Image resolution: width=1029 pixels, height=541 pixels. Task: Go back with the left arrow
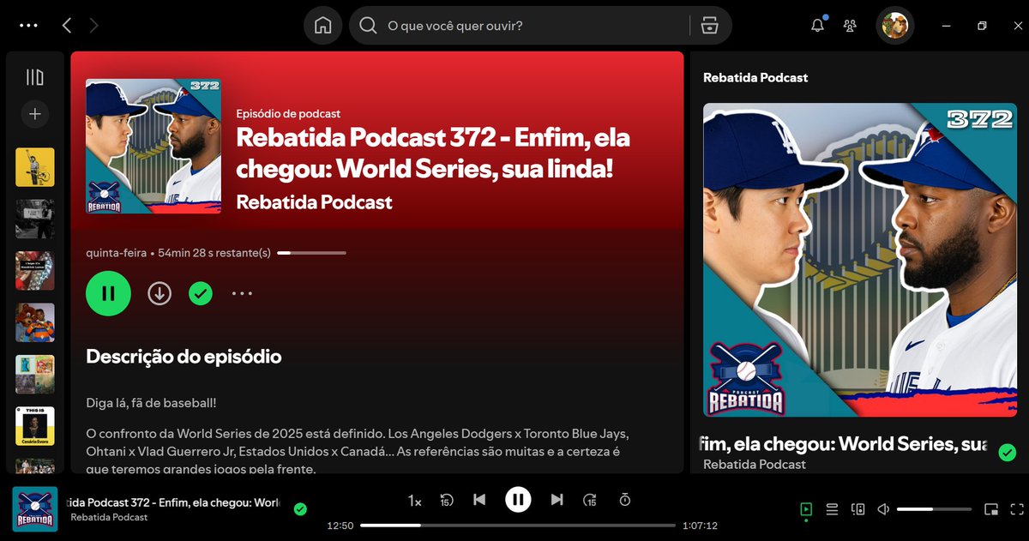click(x=67, y=26)
